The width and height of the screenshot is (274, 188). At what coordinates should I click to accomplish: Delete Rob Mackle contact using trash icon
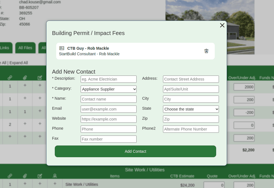point(206,51)
